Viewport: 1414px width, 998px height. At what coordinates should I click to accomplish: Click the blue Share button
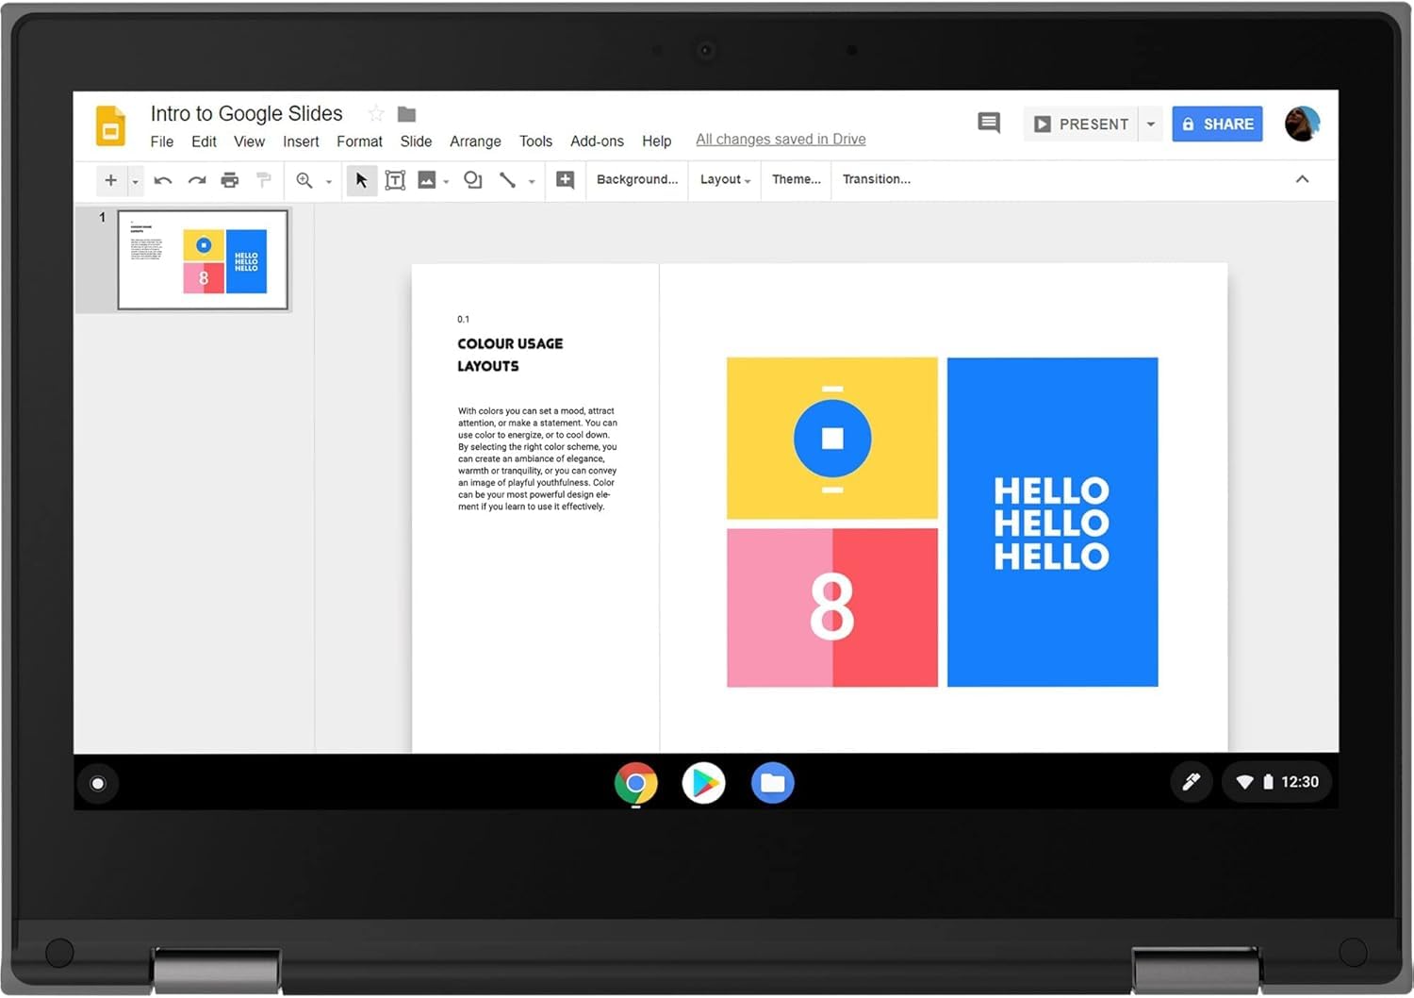1217,124
